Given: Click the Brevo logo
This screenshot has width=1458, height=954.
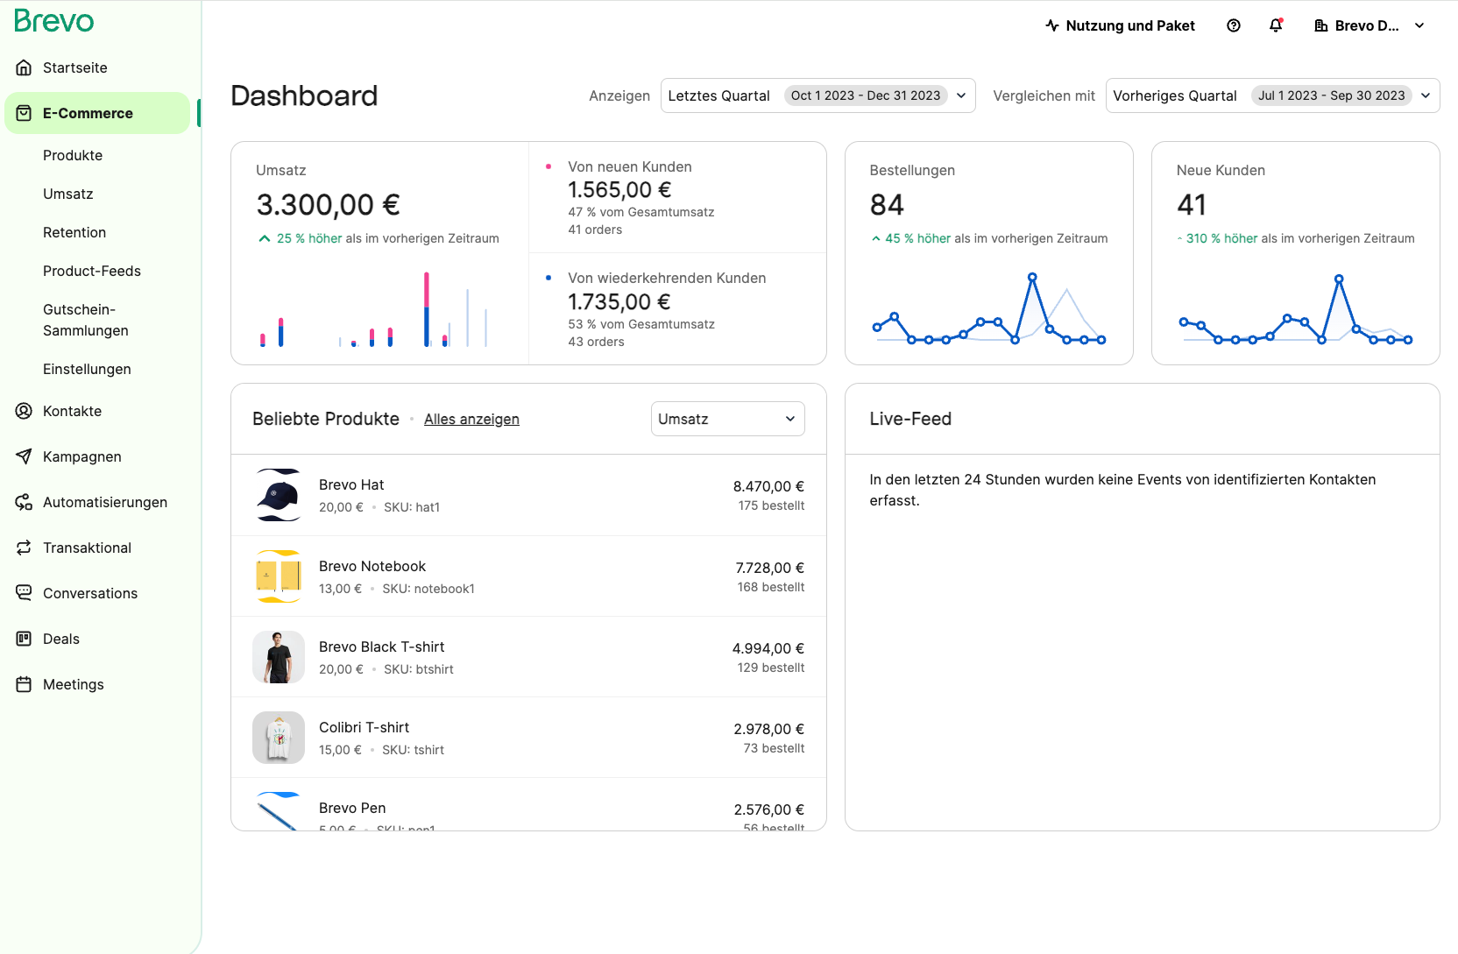Looking at the screenshot, I should (x=54, y=21).
